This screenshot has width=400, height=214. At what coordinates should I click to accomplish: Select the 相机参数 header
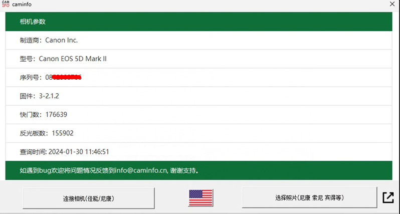pyautogui.click(x=198, y=22)
